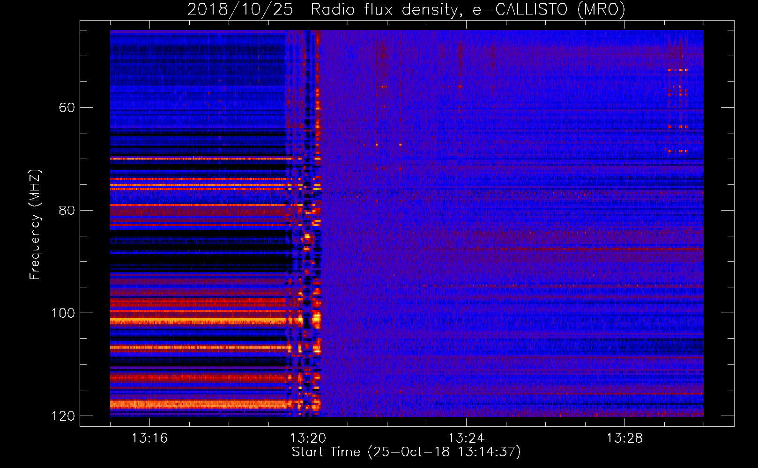The image size is (758, 468).
Task: Click the 'Frequency (MHZ)' axis label
Action: pos(35,225)
